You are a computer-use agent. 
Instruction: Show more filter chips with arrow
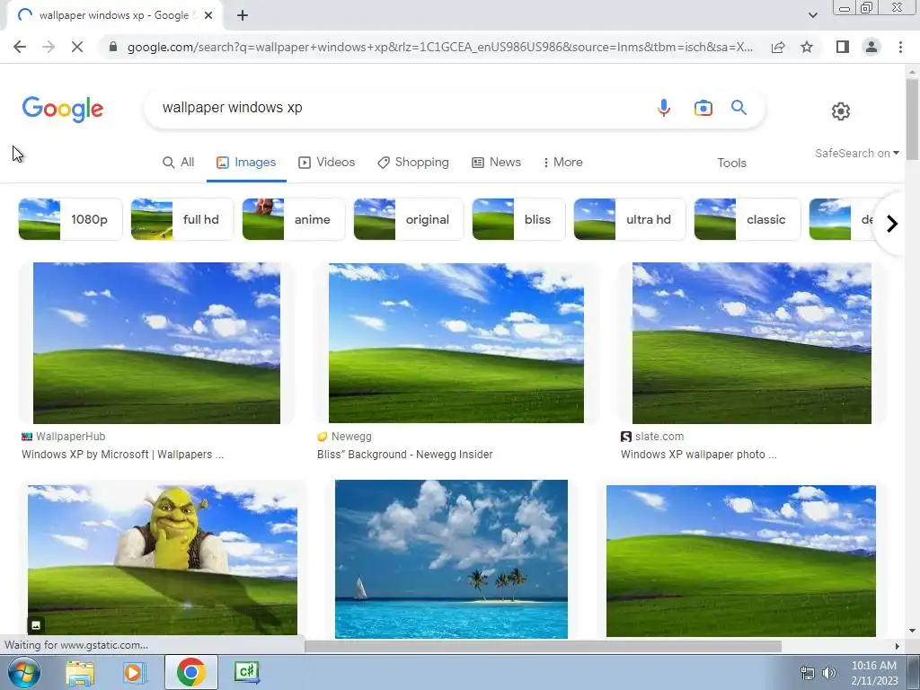(x=892, y=224)
